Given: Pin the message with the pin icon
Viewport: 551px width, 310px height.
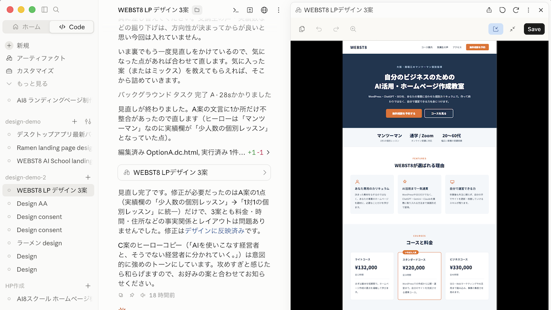Looking at the screenshot, I should 132,295.
